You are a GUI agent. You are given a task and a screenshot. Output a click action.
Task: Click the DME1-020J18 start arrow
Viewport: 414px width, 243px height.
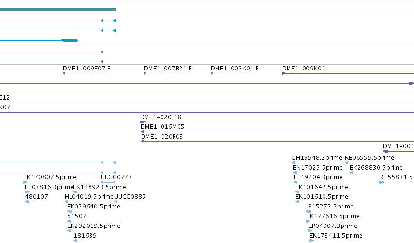pos(143,122)
